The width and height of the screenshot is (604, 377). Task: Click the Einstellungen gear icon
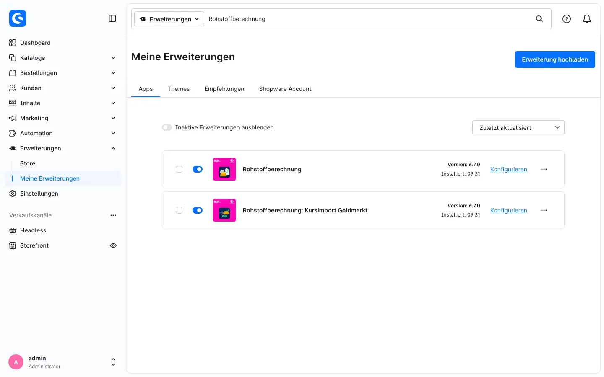(x=13, y=194)
